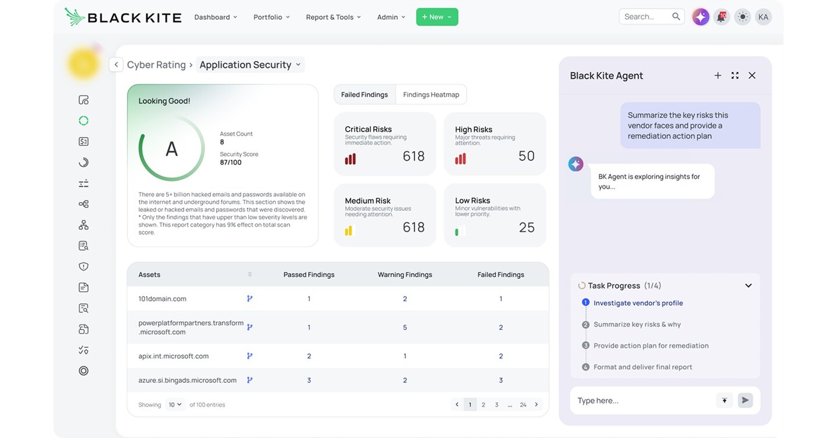837x438 pixels.
Task: Open the connected-nodes sidebar icon
Action: pos(84,204)
